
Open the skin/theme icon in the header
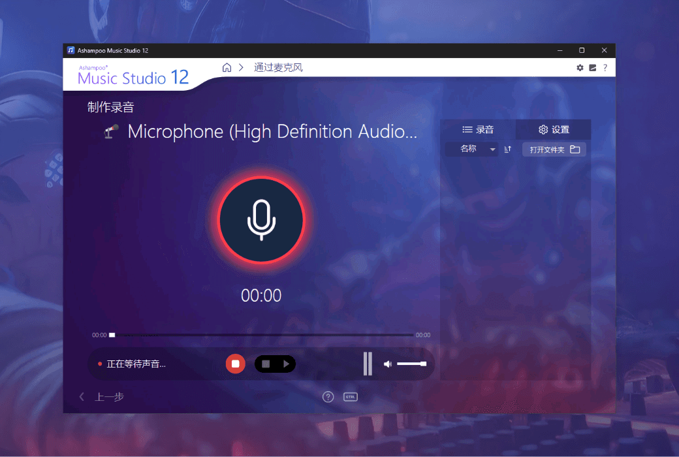click(592, 68)
